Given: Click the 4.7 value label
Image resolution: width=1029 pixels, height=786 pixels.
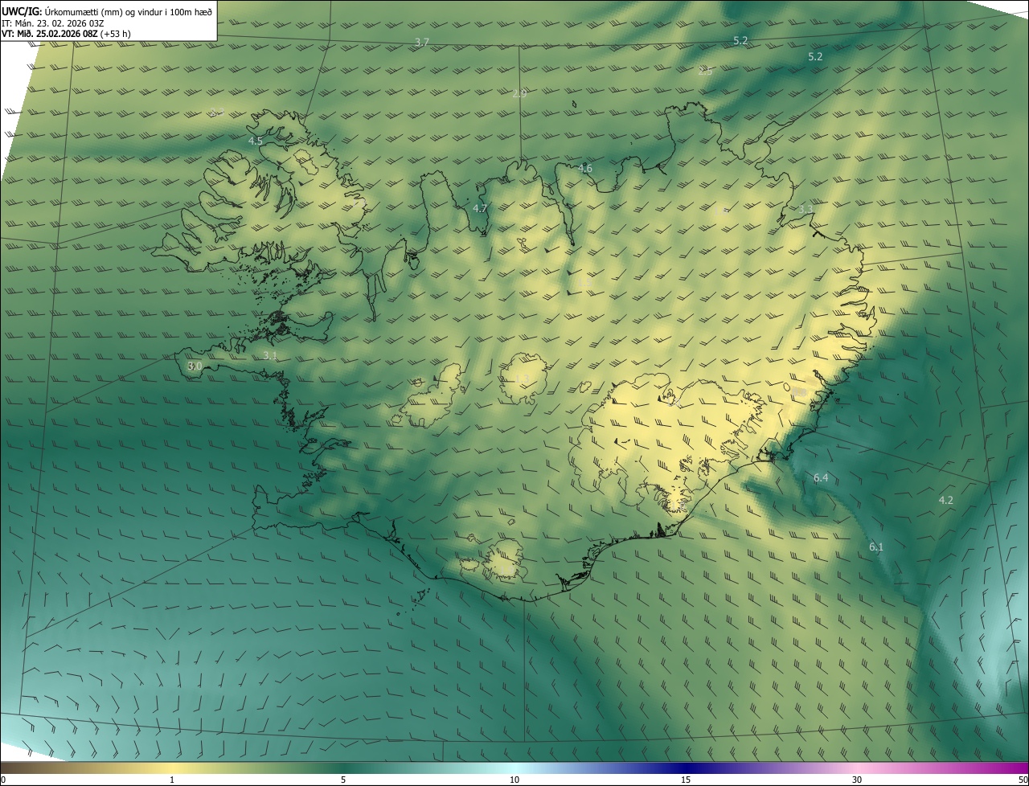Looking at the screenshot, I should click(x=480, y=209).
